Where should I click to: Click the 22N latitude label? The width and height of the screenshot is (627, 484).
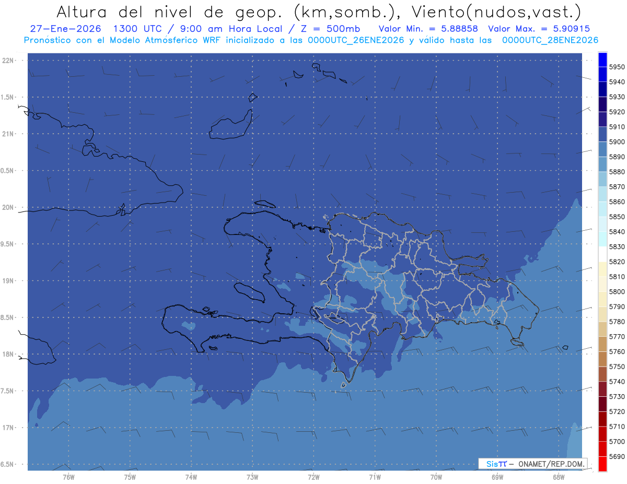coord(8,60)
